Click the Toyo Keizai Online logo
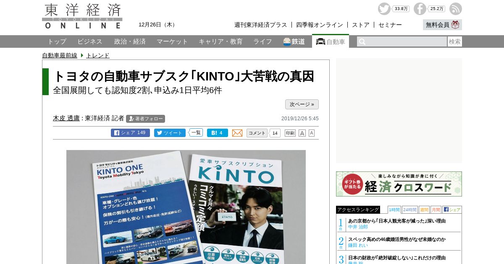 (82, 16)
